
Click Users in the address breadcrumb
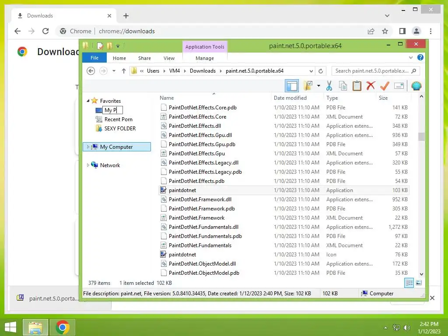click(153, 70)
